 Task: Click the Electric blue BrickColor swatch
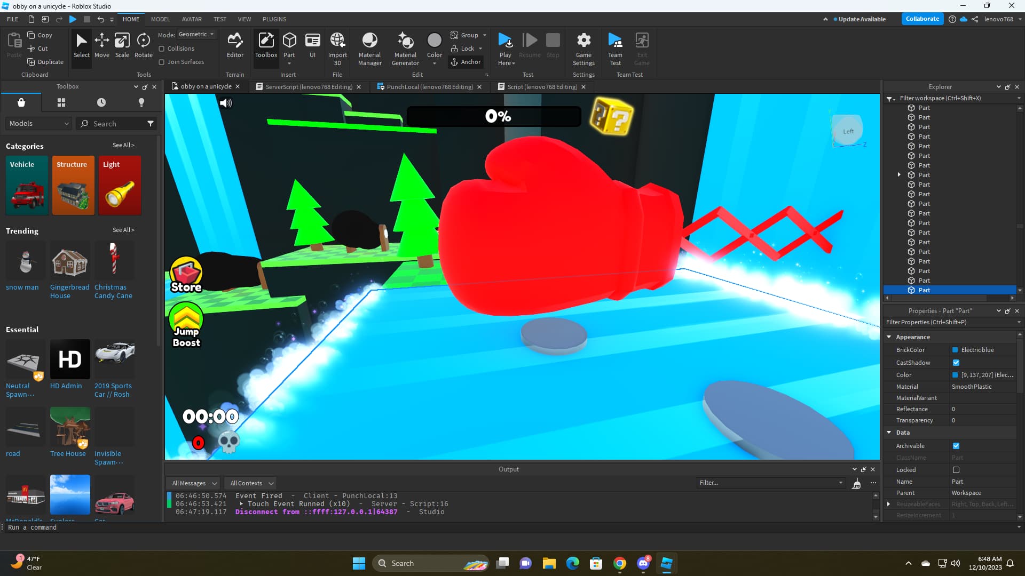pyautogui.click(x=955, y=350)
